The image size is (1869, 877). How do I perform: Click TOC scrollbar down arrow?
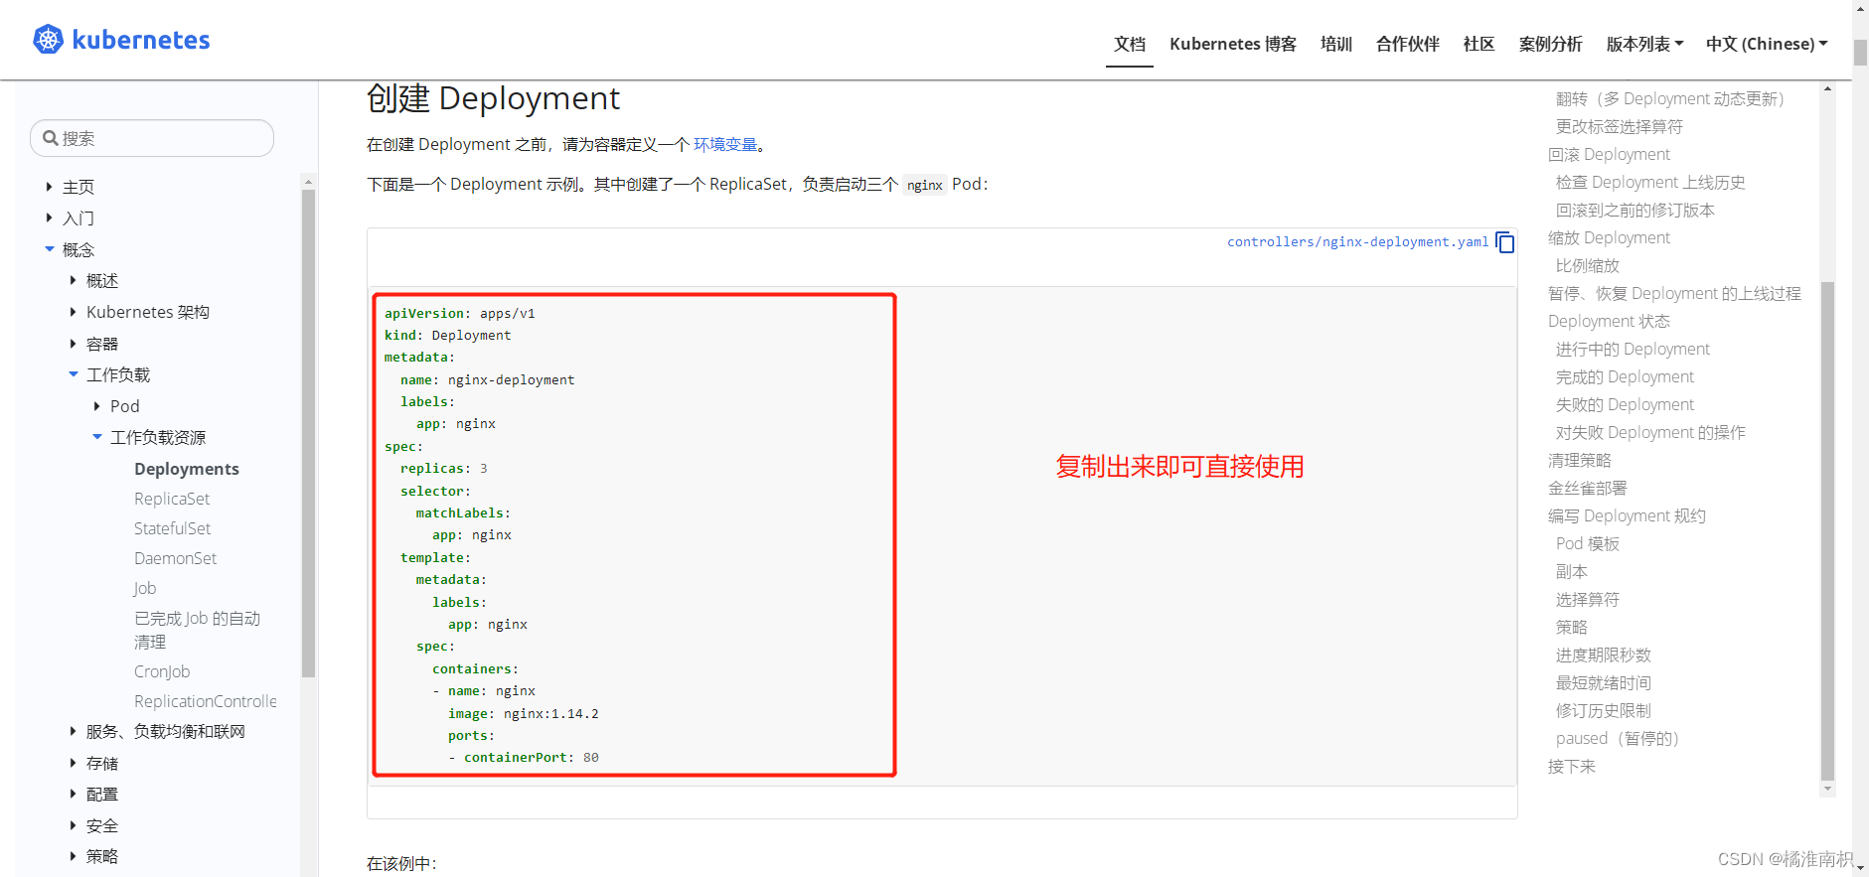tap(1827, 790)
